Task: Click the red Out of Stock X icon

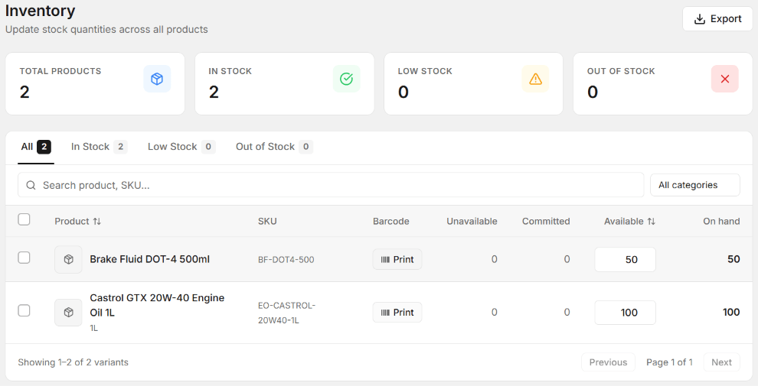Action: [724, 79]
